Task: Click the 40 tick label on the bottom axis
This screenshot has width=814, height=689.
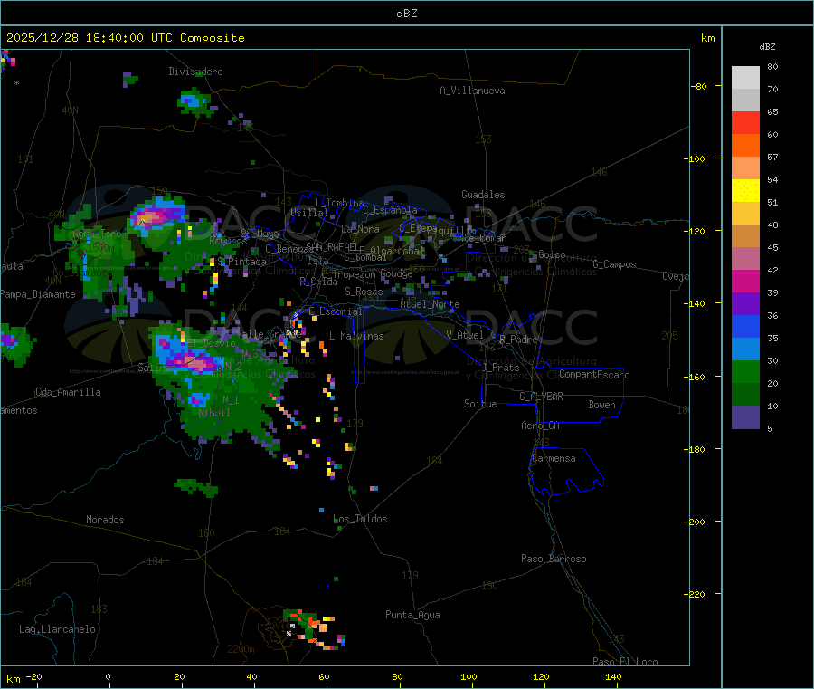Action: point(251,676)
